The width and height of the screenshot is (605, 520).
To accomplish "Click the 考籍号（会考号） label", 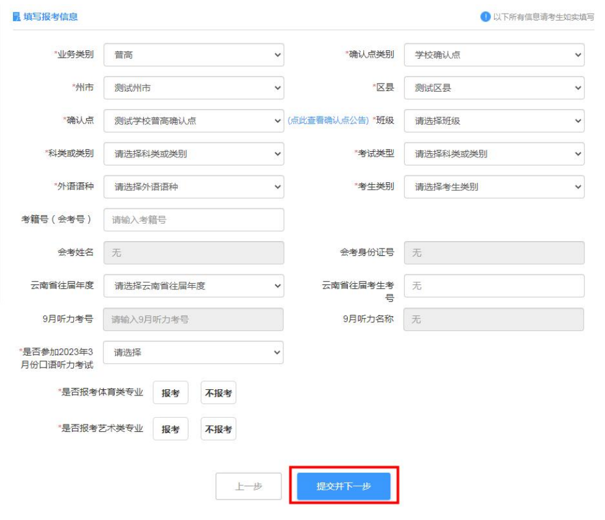I will coord(57,219).
